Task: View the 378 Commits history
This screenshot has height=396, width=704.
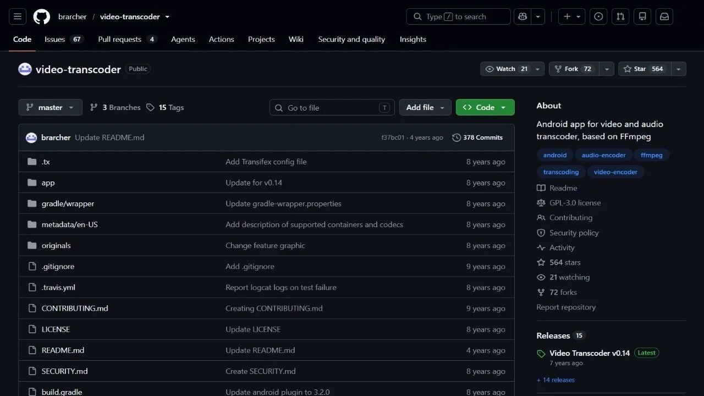Action: point(477,137)
